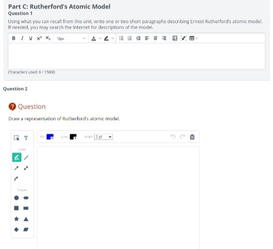Viewport: 273px width, 249px height.
Task: Expand the highlight color options arrow
Action: click(113, 38)
